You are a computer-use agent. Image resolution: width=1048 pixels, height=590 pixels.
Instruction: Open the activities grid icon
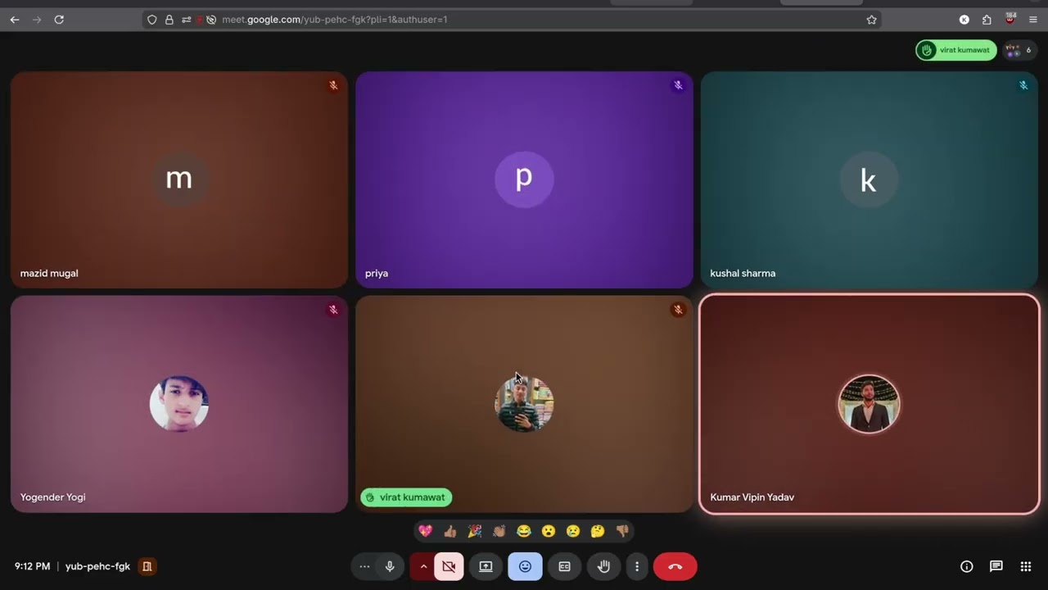1026,566
